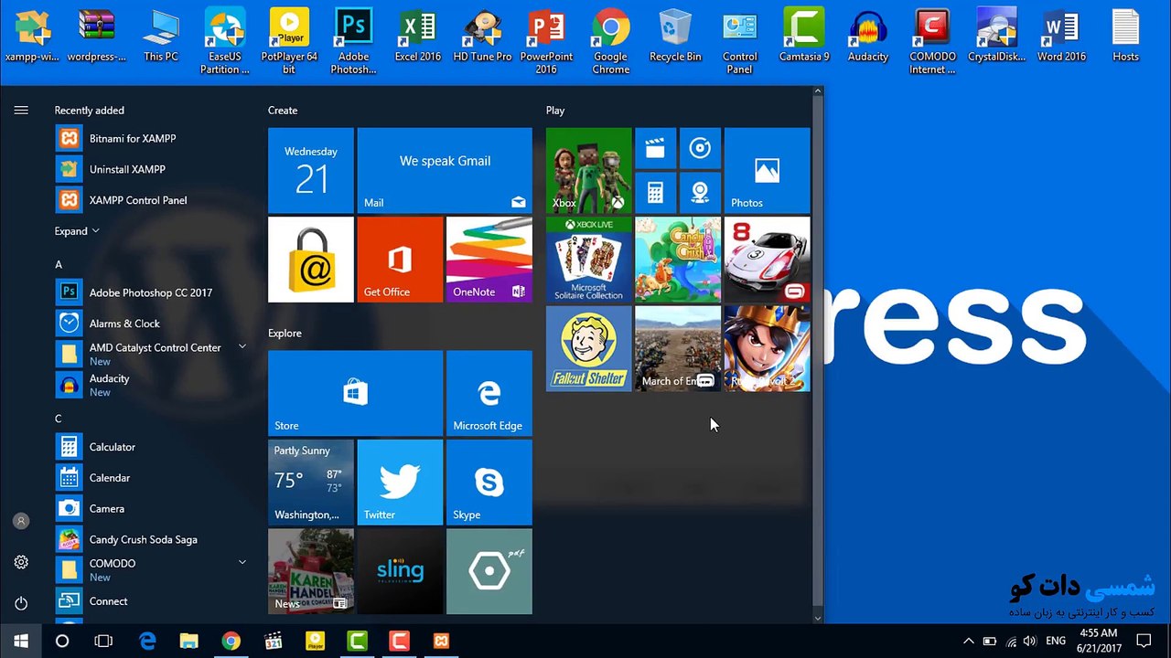Click the letter C section header

pyautogui.click(x=59, y=419)
